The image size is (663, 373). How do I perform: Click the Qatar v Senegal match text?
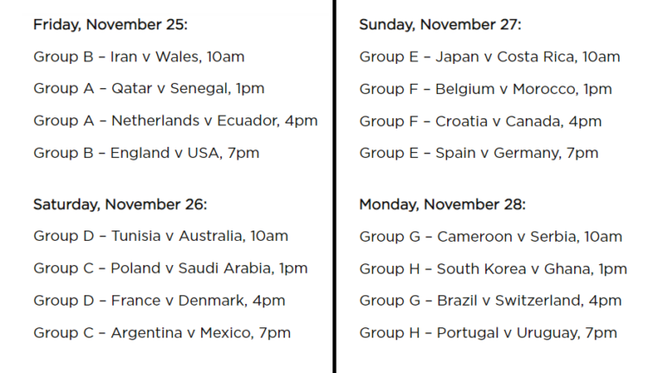148,89
